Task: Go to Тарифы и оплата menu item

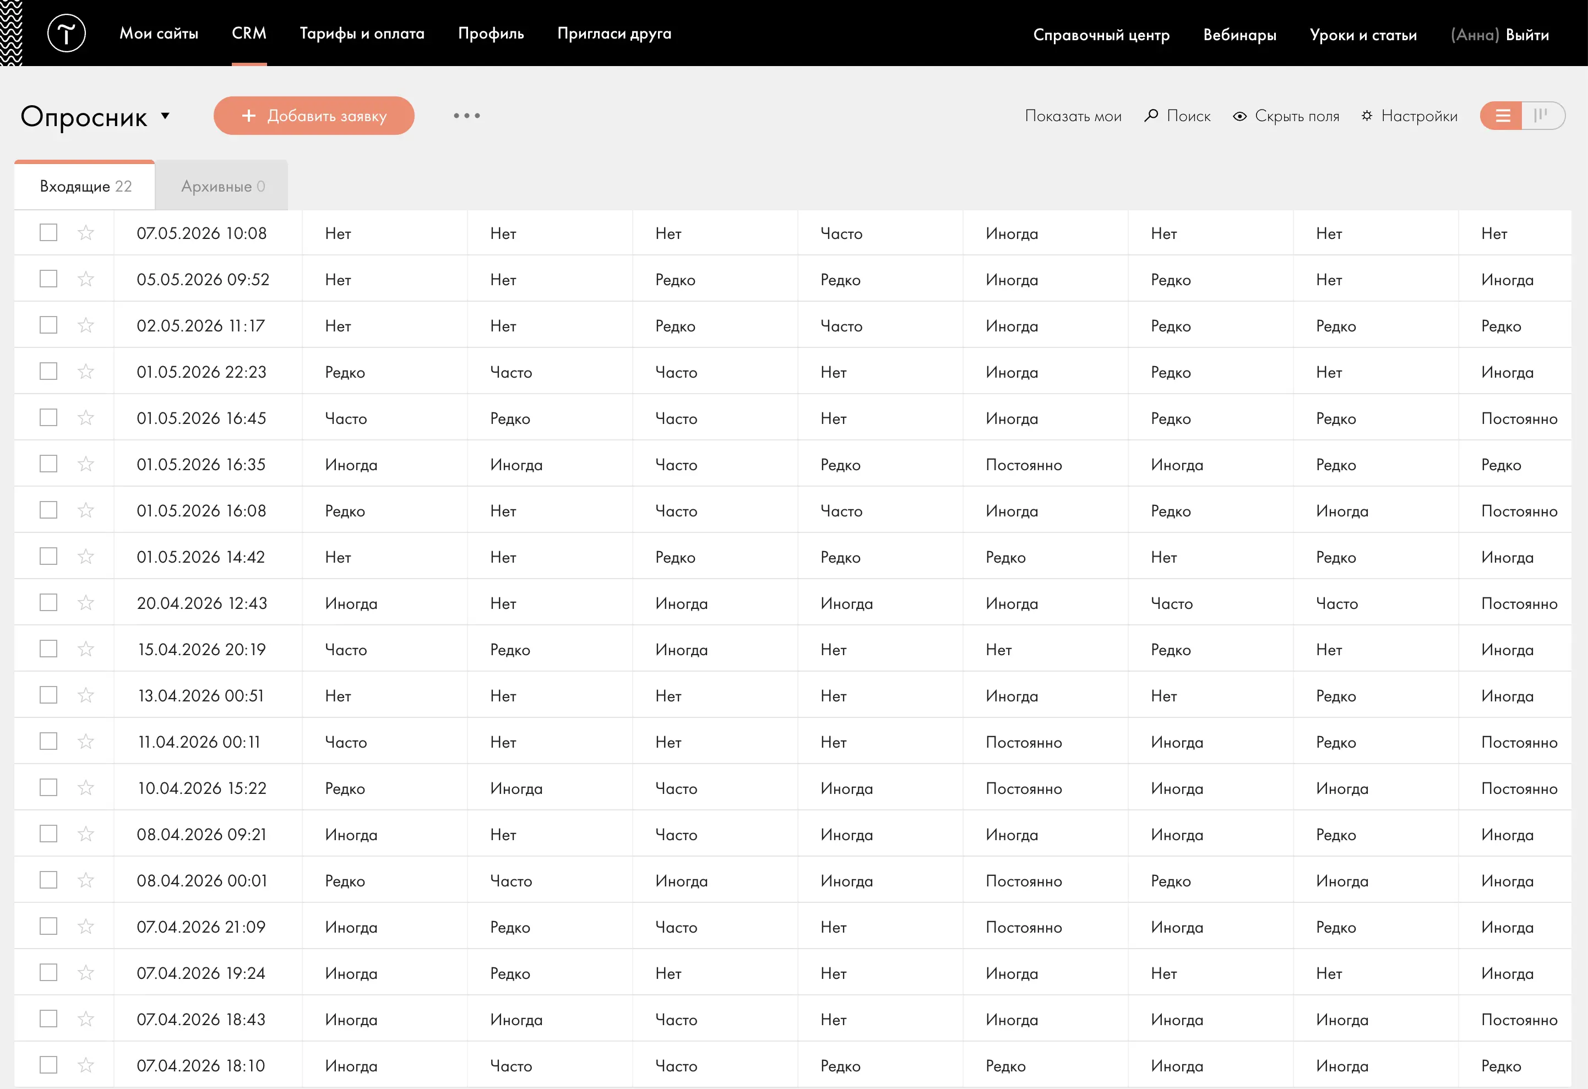Action: [x=362, y=34]
